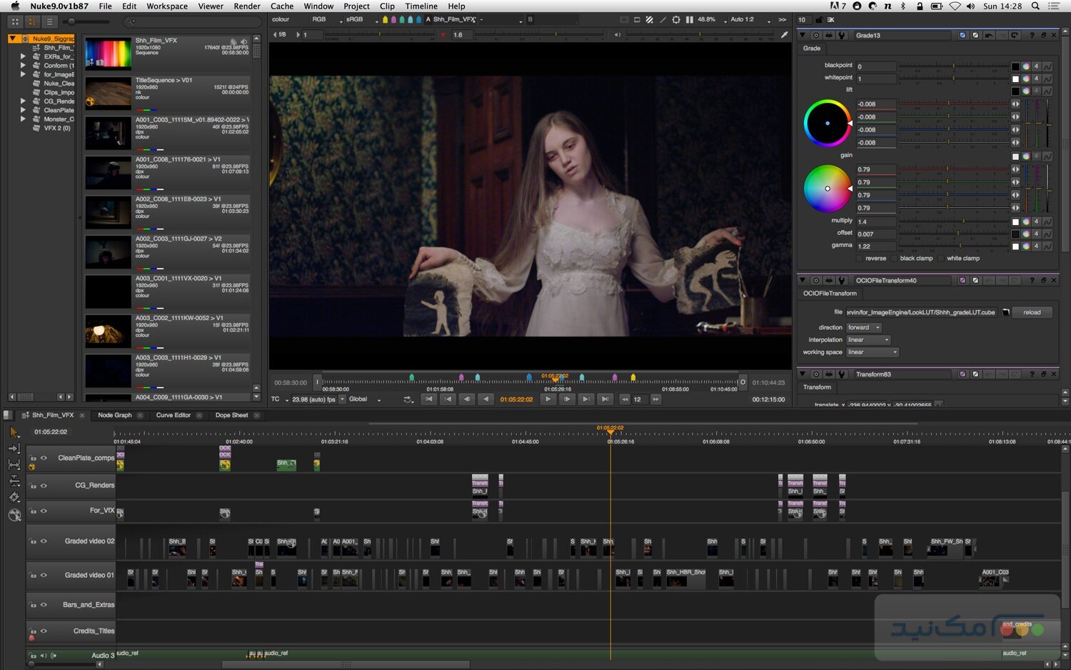Click the gear settings icon in the viewer toolbar

click(676, 19)
